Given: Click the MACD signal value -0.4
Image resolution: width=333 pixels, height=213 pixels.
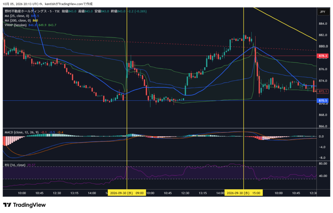Looking at the screenshot, I should coord(60,132).
